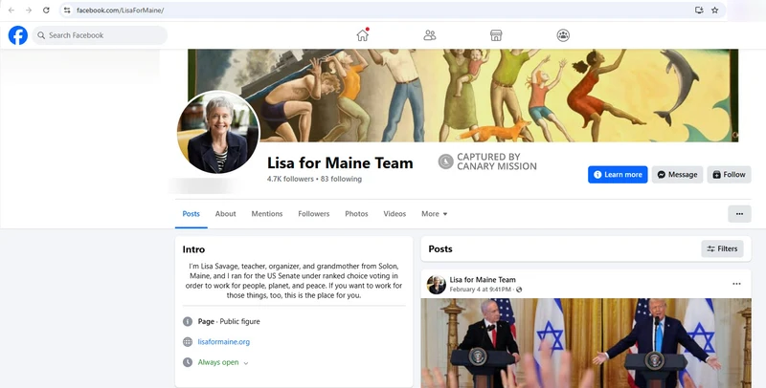Click the globe icon beside lisaformaine.org

tap(188, 342)
